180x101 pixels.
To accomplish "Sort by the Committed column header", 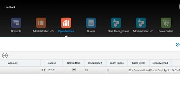I will pyautogui.click(x=73, y=63).
